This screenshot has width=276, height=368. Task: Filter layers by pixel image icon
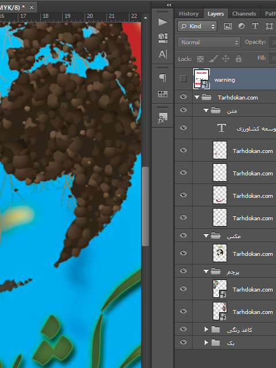point(228,26)
